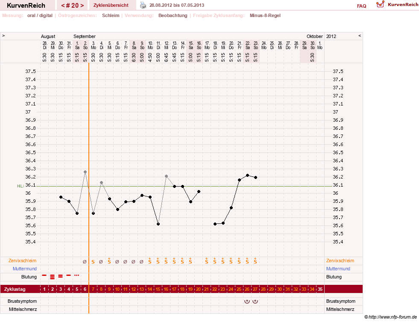The width and height of the screenshot is (419, 322).
Task: Click the temperature point on 2. So (36.26)
Action: click(85, 172)
